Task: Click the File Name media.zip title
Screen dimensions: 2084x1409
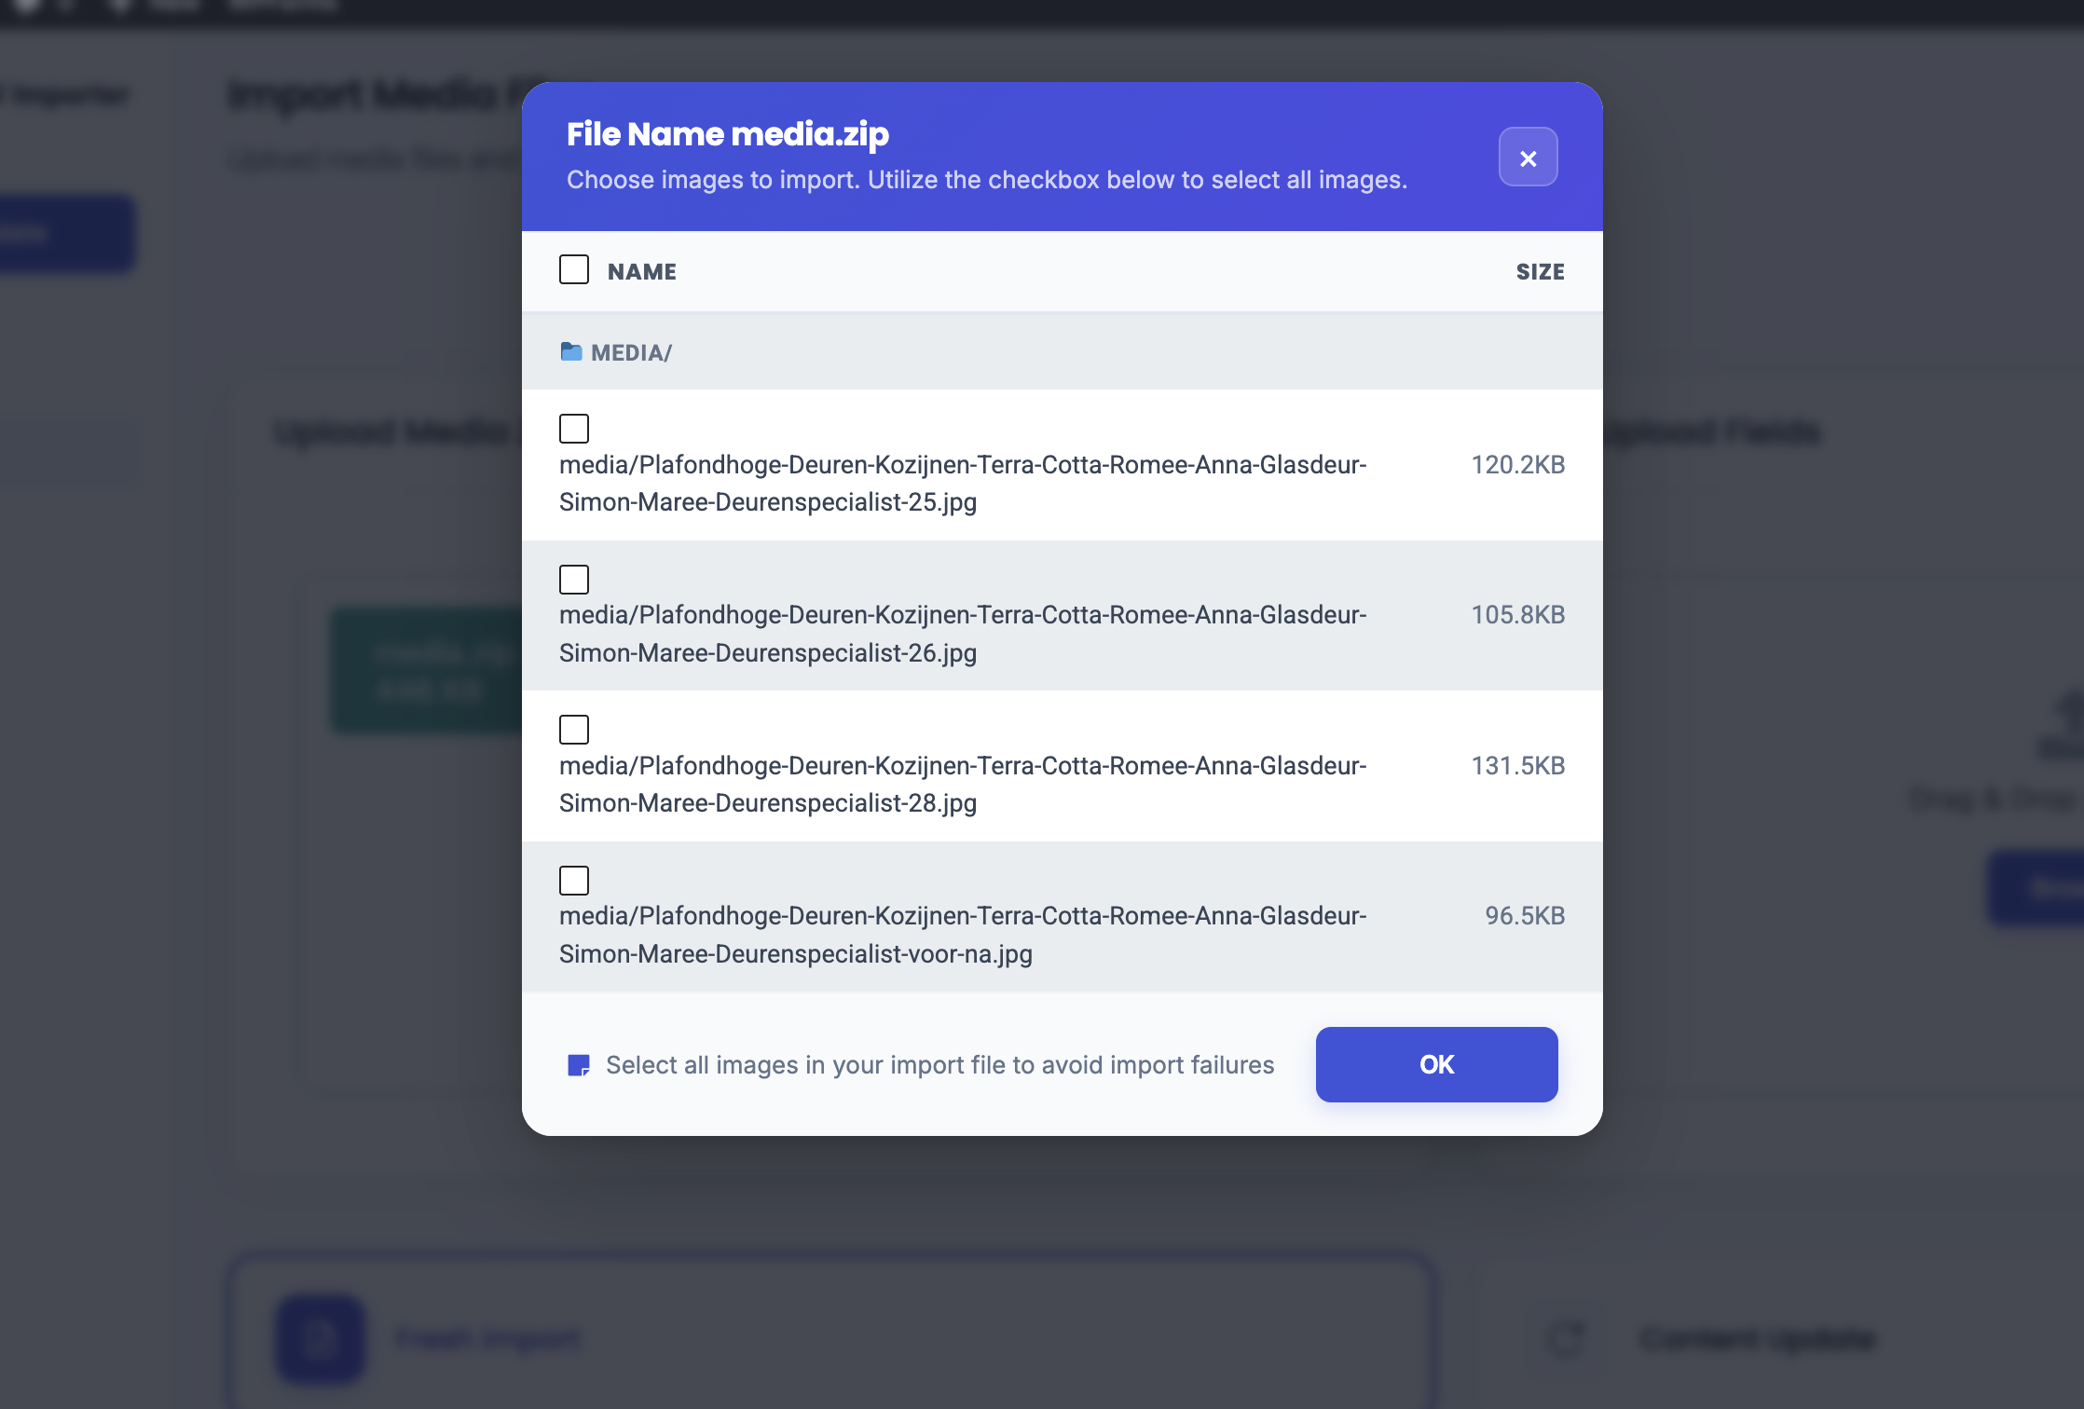Action: pyautogui.click(x=728, y=134)
